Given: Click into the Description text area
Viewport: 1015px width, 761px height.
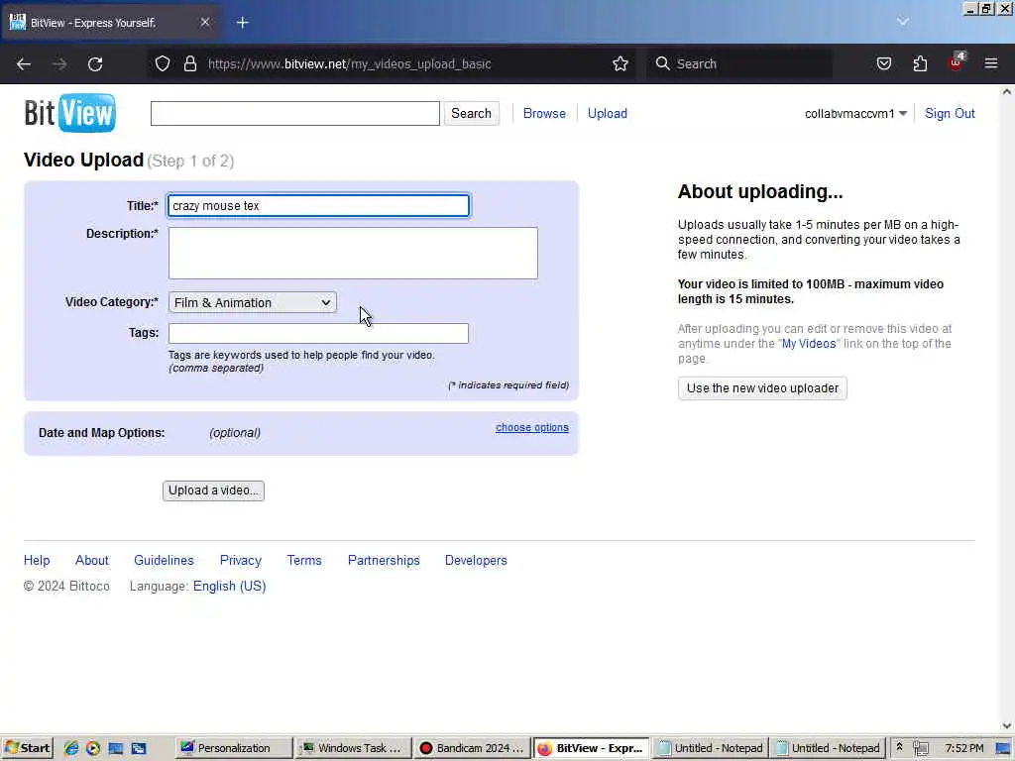Looking at the screenshot, I should pyautogui.click(x=353, y=253).
